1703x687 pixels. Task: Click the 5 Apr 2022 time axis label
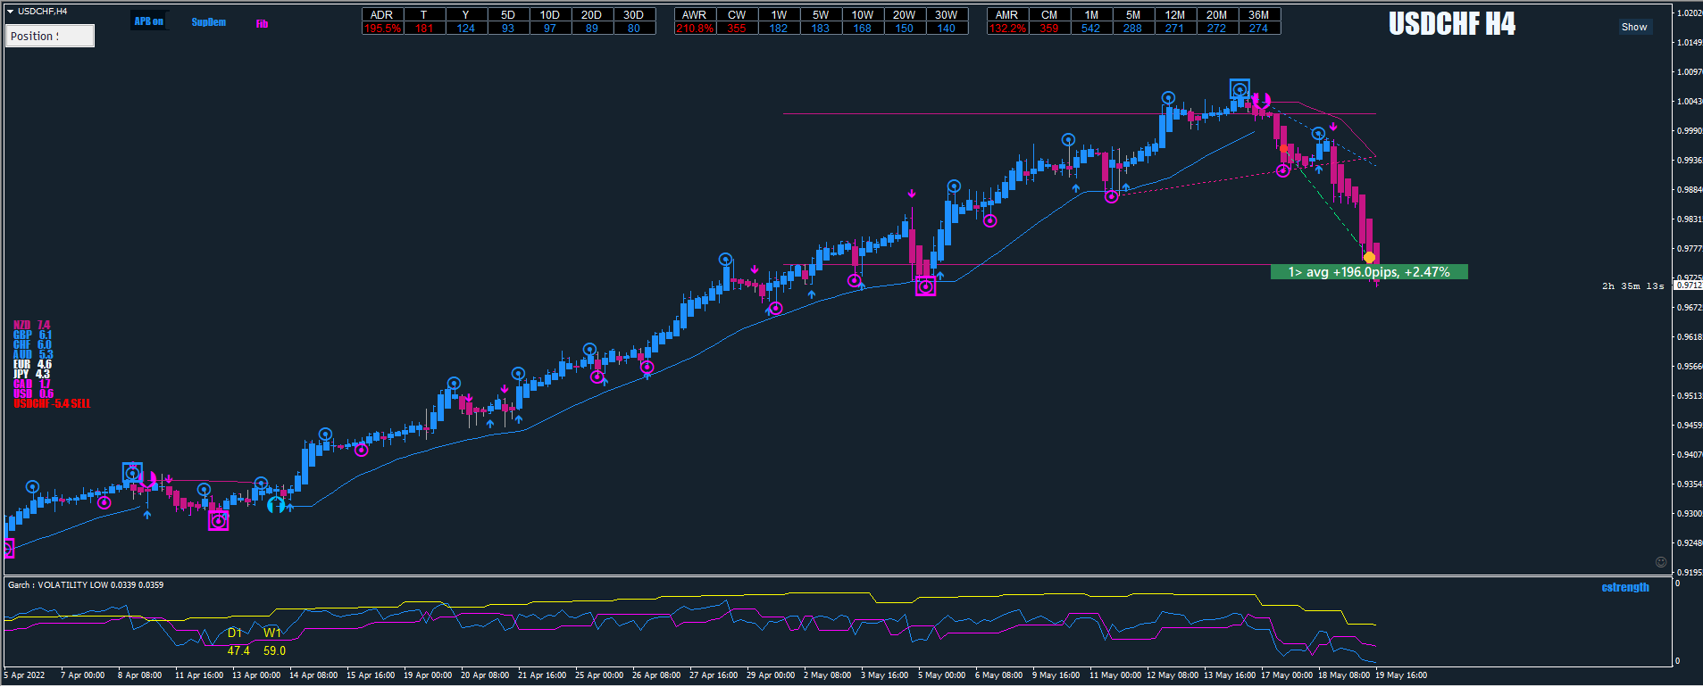point(26,675)
